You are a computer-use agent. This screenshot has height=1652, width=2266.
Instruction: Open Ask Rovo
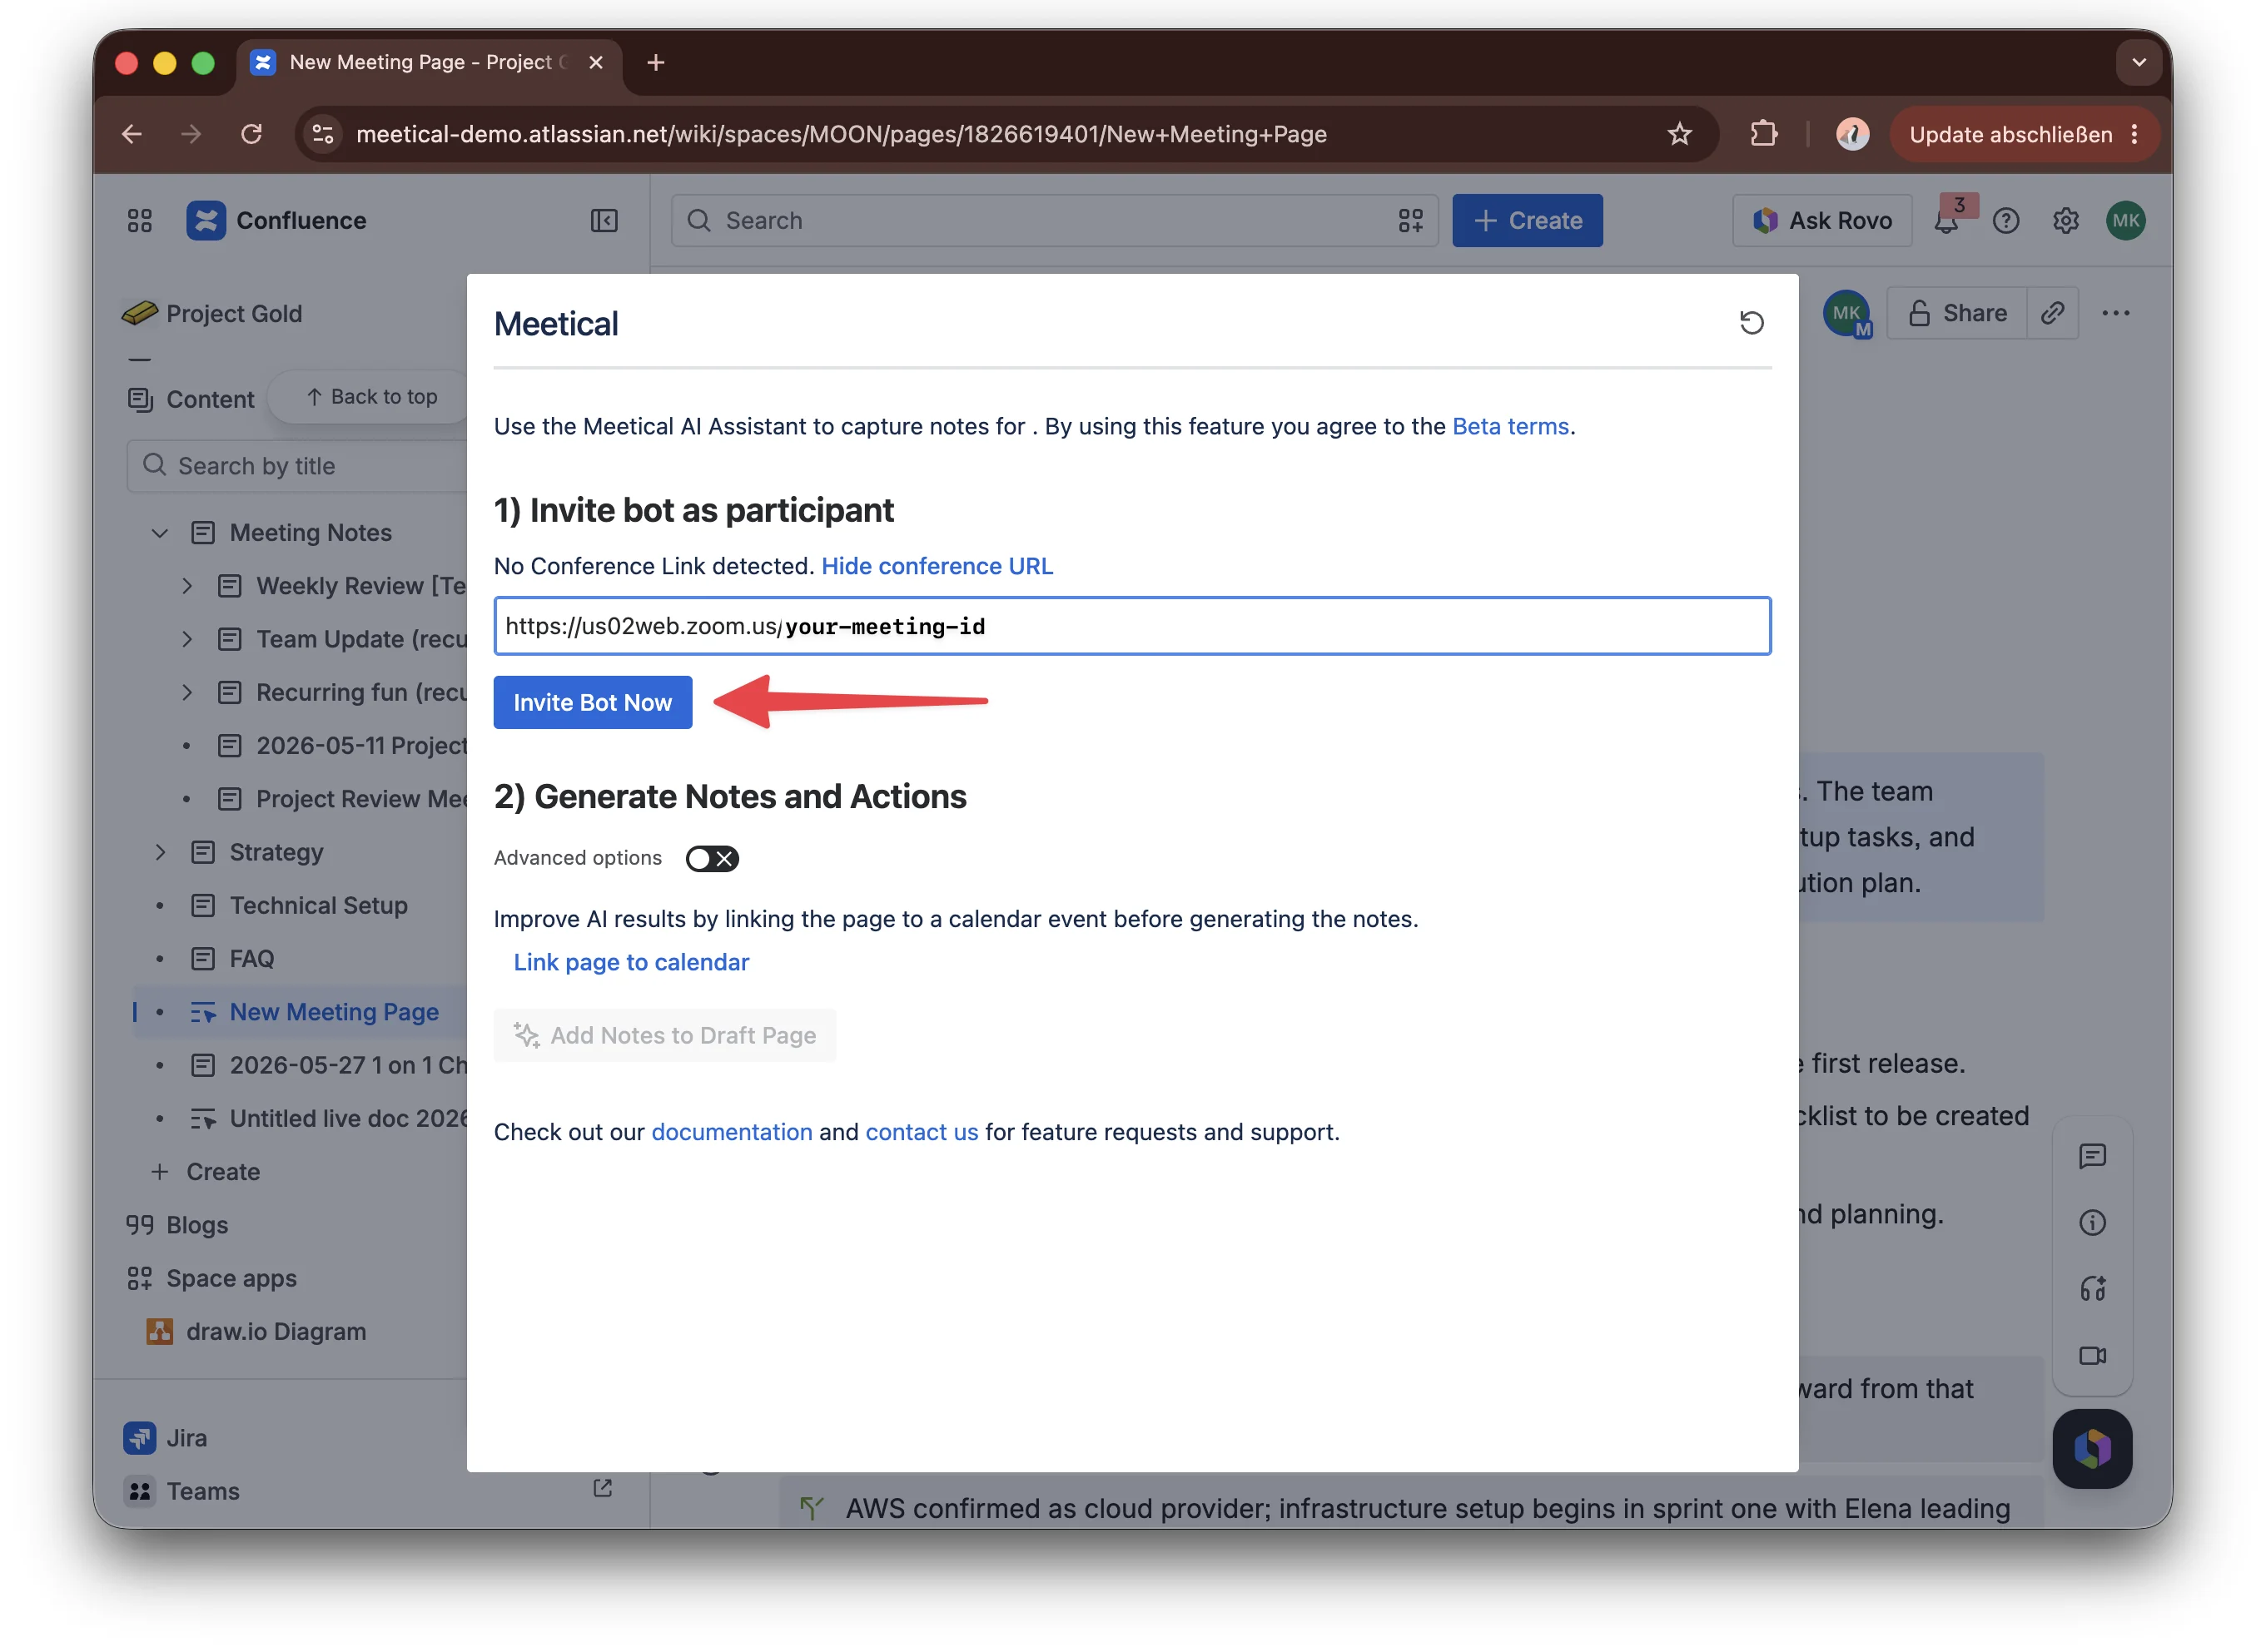(x=1822, y=220)
